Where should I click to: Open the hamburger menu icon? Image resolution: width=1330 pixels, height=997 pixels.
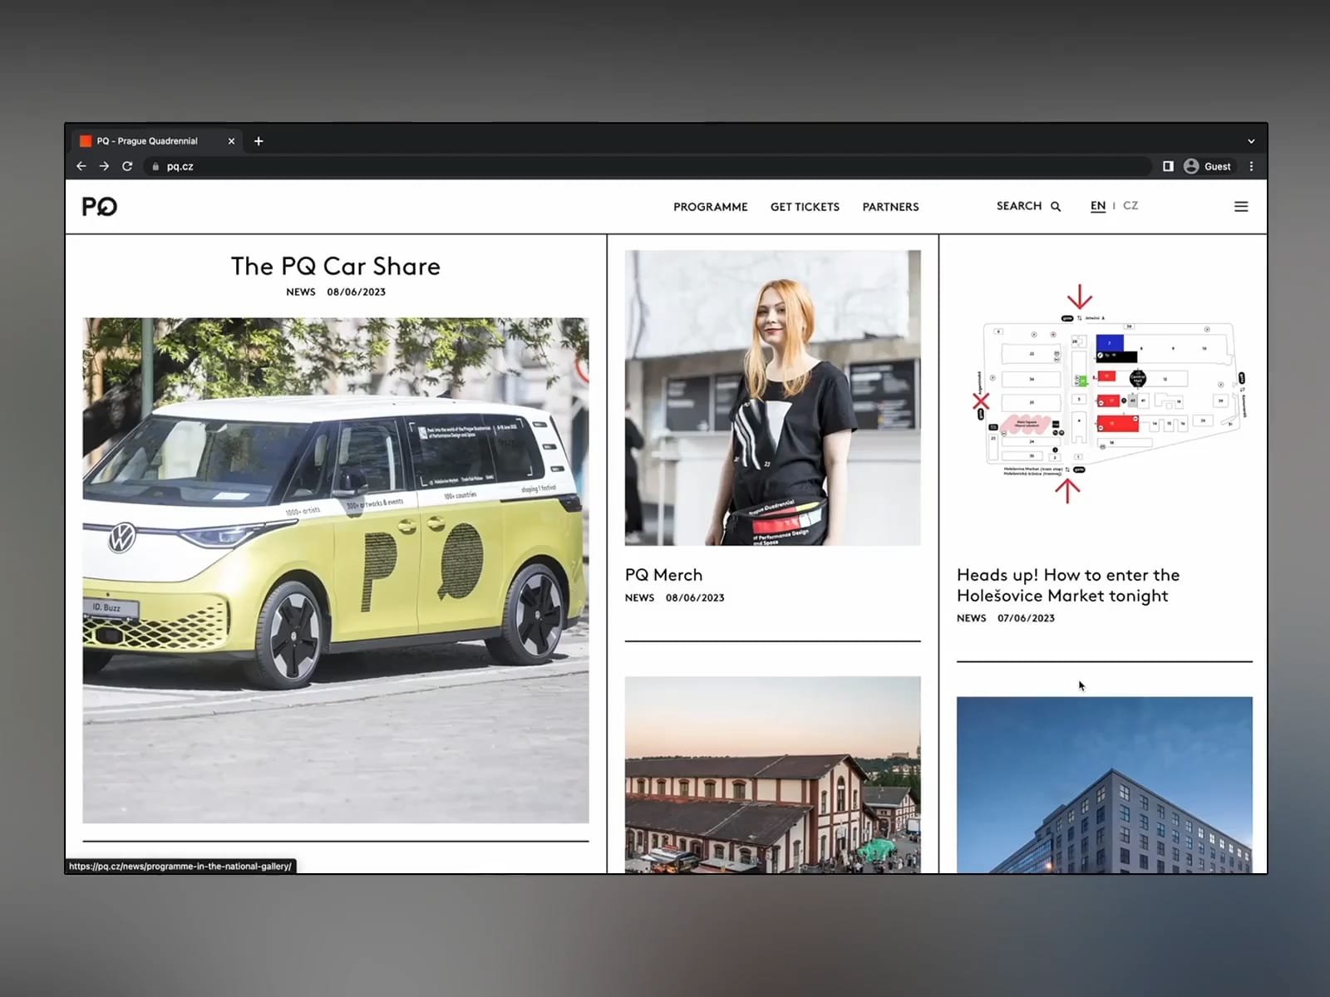[x=1241, y=206]
